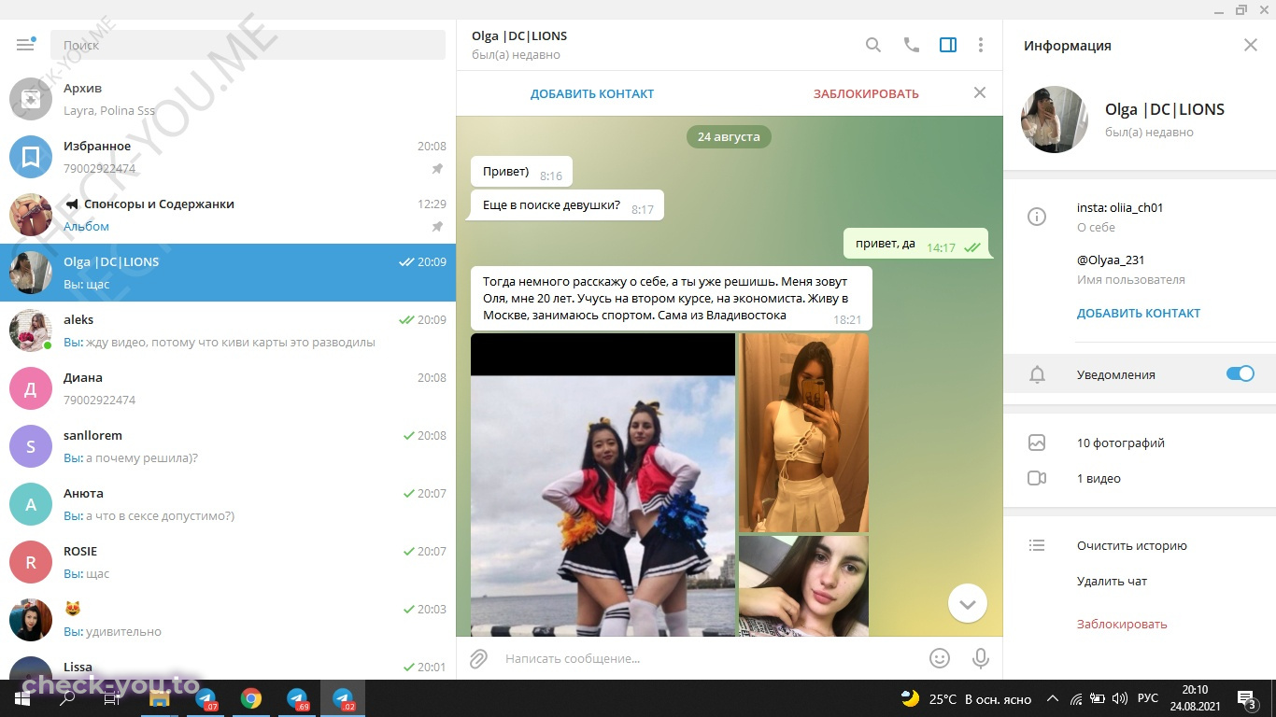Click Удалить чат

click(1112, 581)
